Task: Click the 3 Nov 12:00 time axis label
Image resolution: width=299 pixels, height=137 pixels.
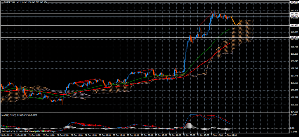Action: pyautogui.click(x=217, y=135)
